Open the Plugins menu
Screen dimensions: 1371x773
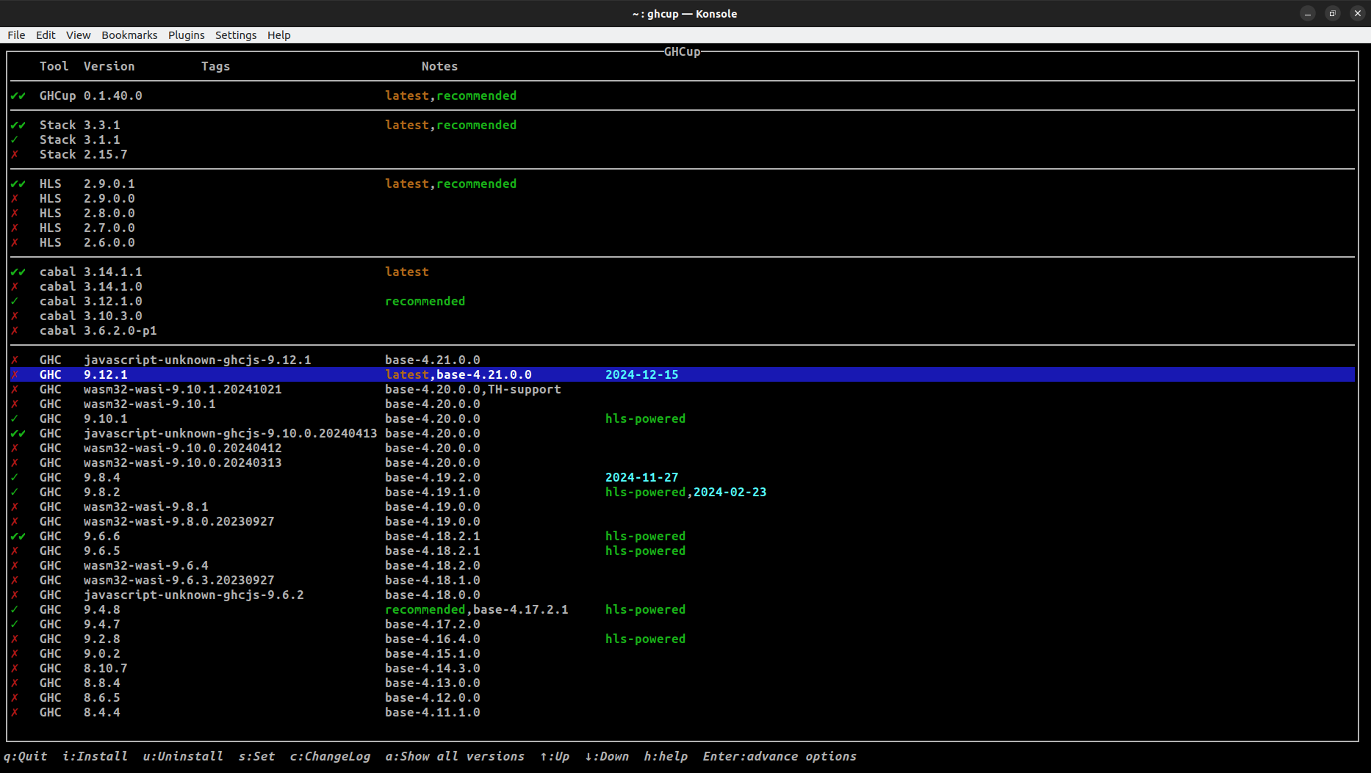coord(186,35)
